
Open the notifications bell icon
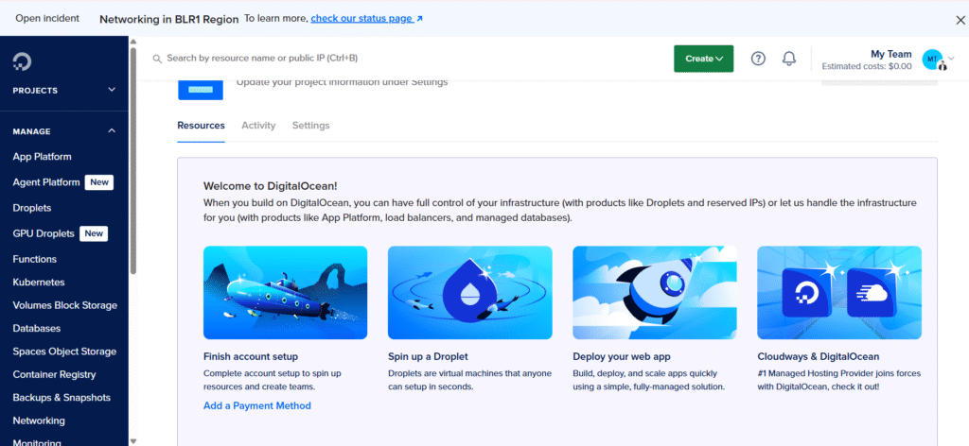coord(789,59)
